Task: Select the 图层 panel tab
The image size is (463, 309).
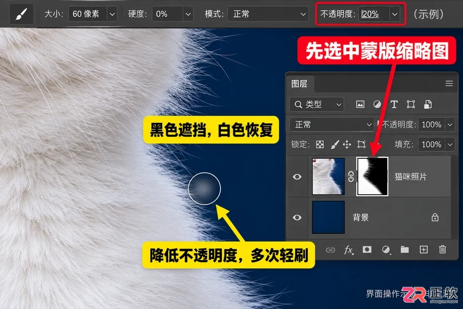Action: pos(299,83)
